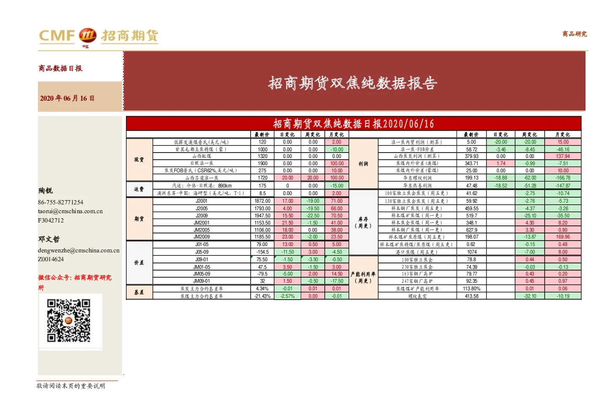Click the WeChat QR code image
This screenshot has width=591, height=418.
[69, 321]
